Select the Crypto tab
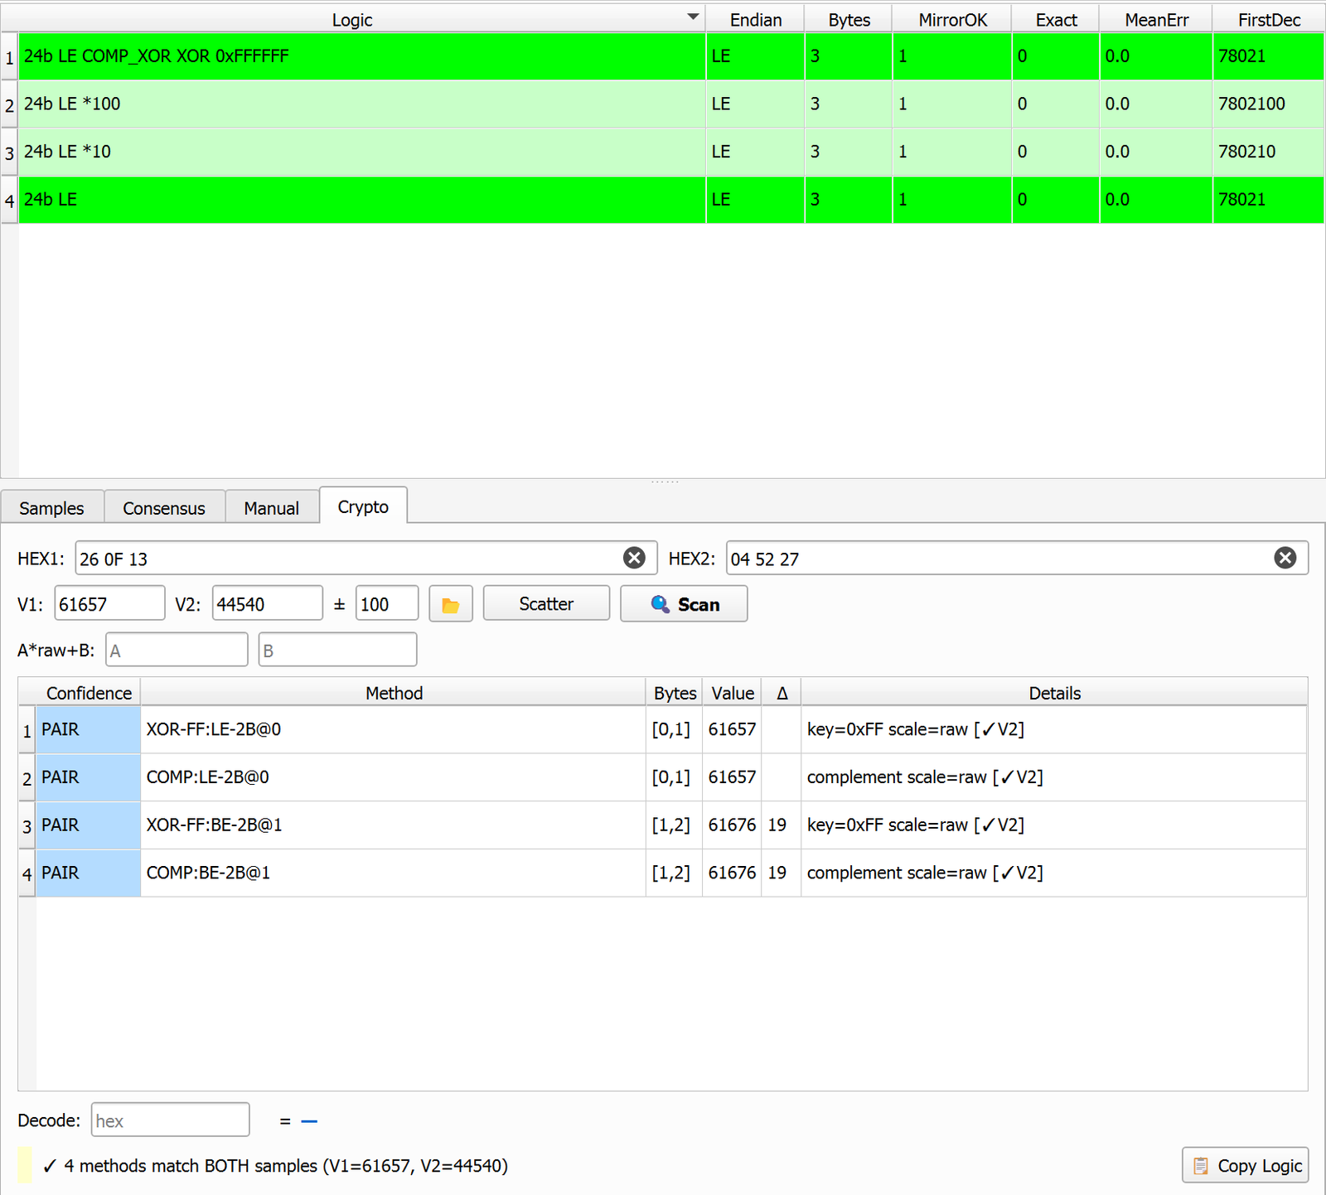Image resolution: width=1326 pixels, height=1195 pixels. pos(363,506)
